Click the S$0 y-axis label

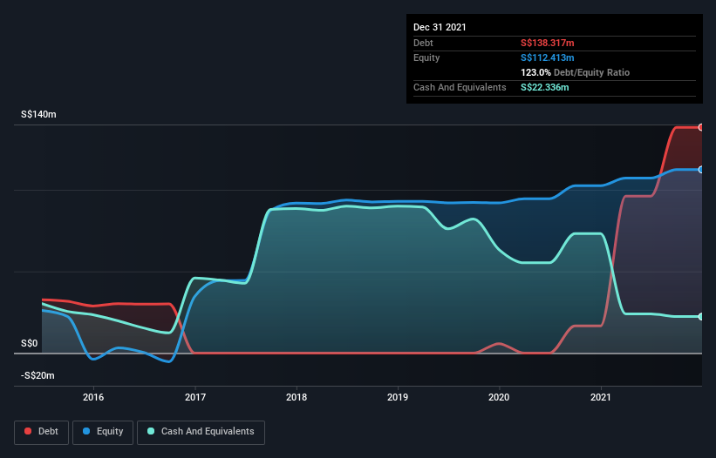(30, 343)
